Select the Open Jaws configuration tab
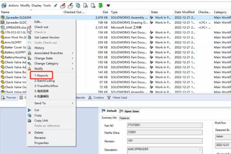The width and height of the screenshot is (231, 154). (x=129, y=111)
